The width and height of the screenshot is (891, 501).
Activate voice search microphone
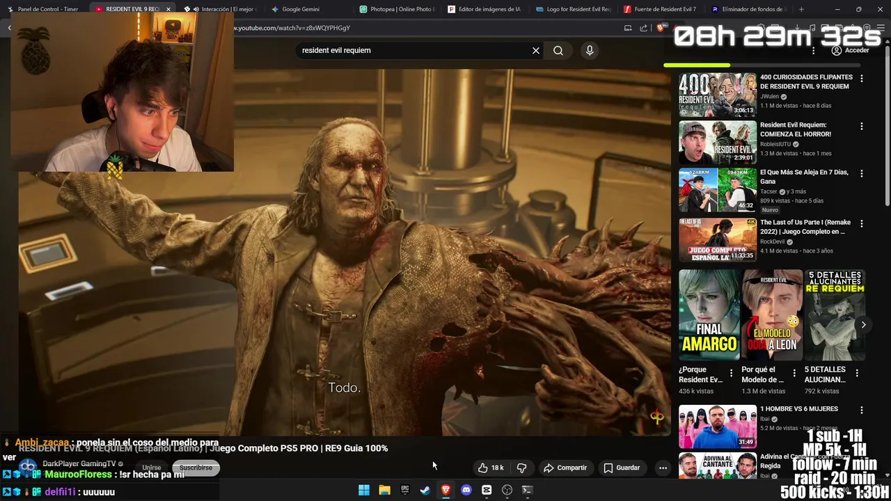point(590,50)
